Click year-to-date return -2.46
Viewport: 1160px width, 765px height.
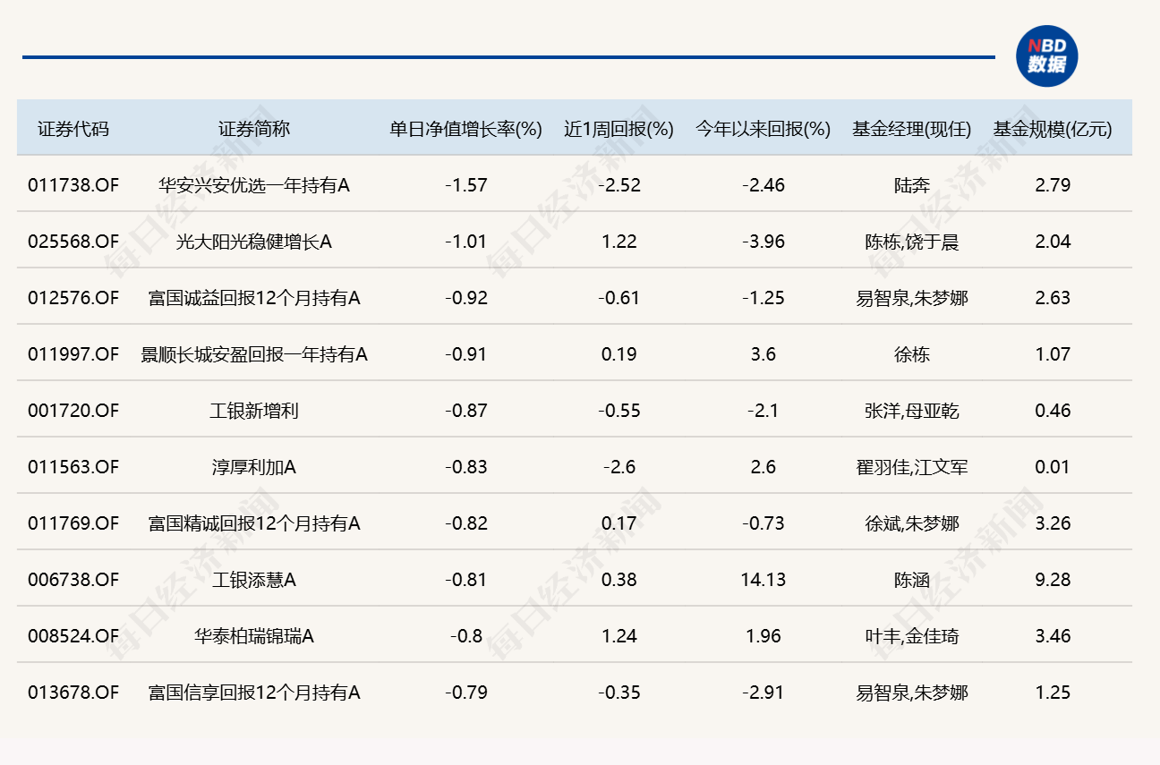coord(763,185)
